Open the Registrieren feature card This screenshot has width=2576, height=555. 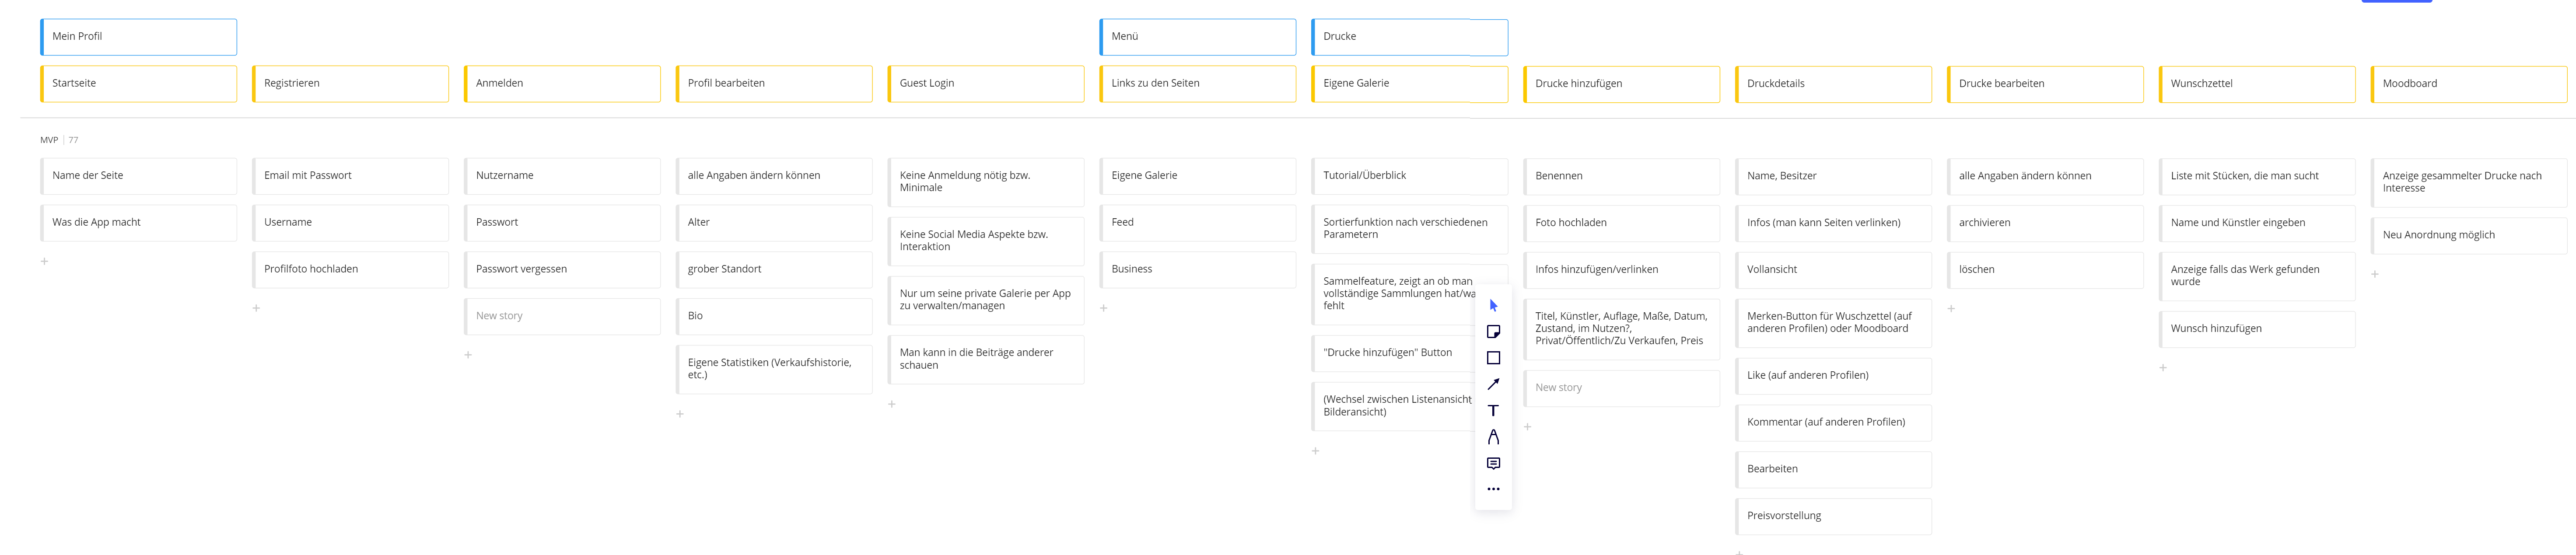coord(350,84)
